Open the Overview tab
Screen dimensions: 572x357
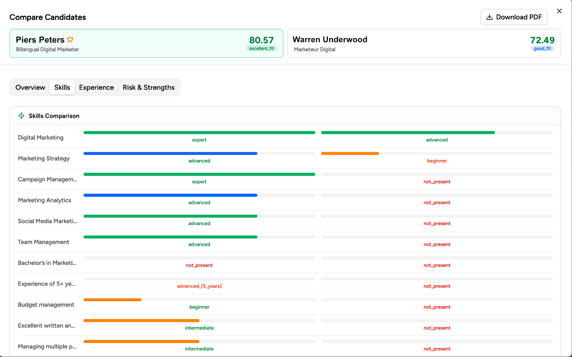(x=30, y=87)
